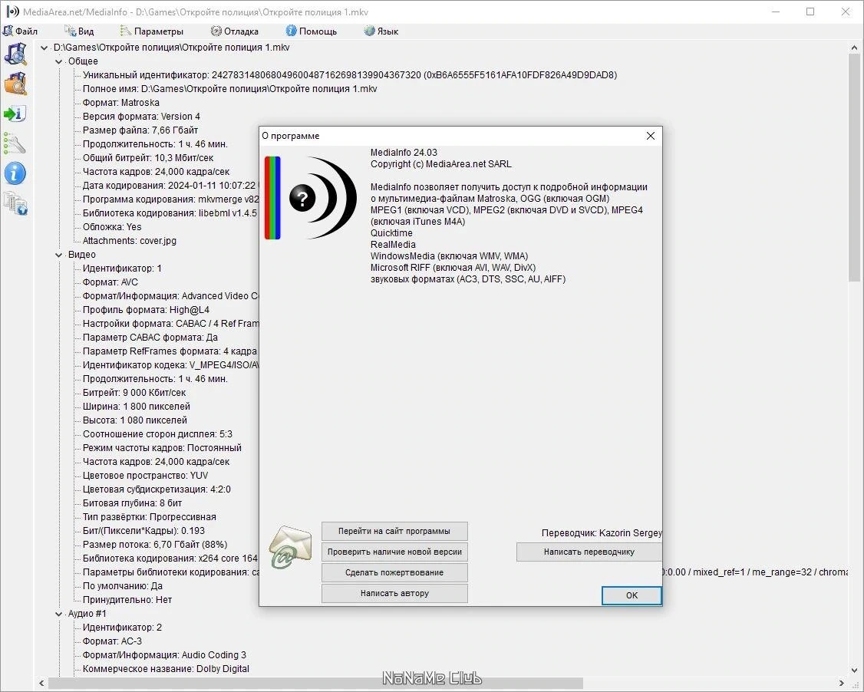Open the Отладка menu

[x=235, y=31]
